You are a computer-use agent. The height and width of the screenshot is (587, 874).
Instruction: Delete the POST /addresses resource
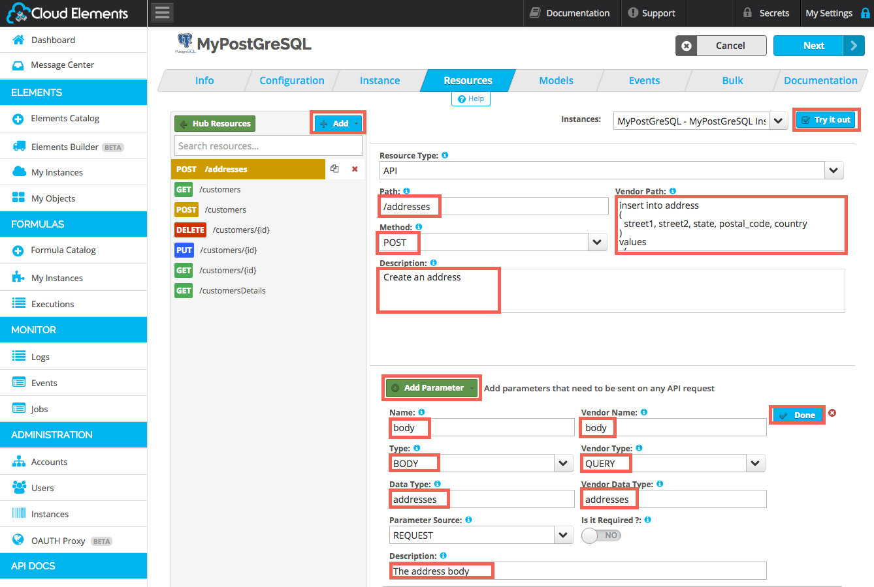pos(355,169)
